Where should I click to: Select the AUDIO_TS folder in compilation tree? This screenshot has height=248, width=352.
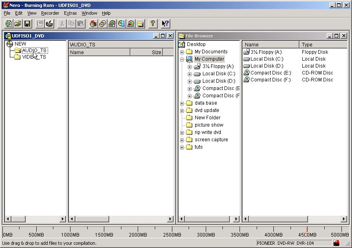(x=34, y=50)
